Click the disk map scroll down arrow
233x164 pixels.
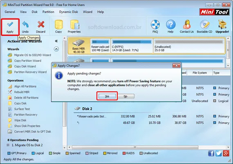228,65
